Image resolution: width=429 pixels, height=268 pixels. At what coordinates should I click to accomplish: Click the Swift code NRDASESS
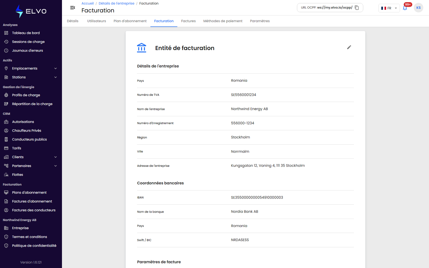[x=240, y=240]
